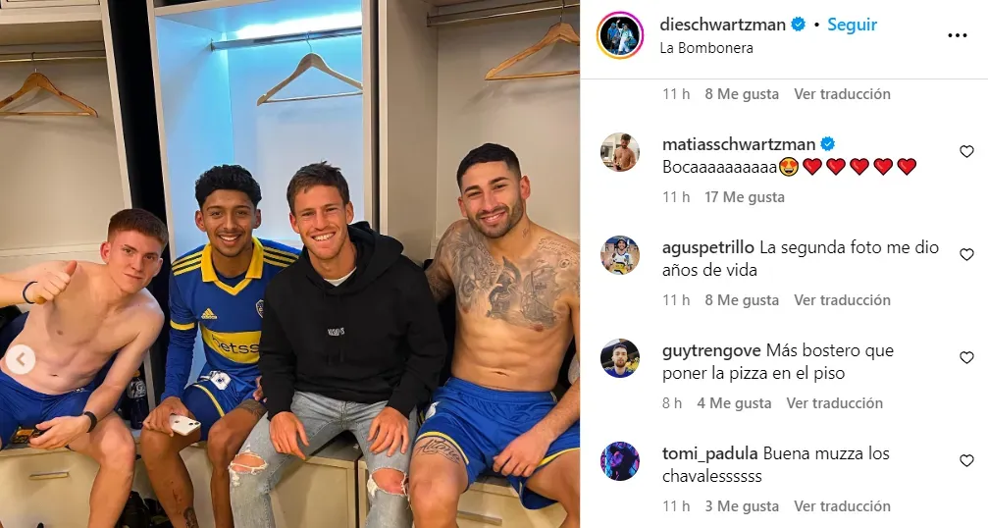Like the guytrengove comment heart
The height and width of the screenshot is (528, 988).
[x=966, y=358]
